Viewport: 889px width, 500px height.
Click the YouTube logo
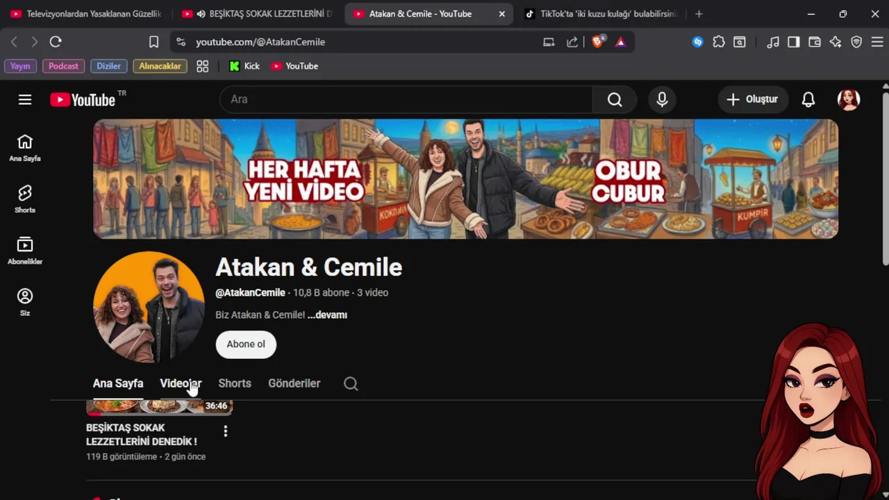click(83, 99)
